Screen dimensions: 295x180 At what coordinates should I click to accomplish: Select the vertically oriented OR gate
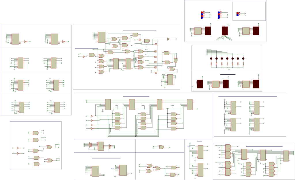coord(175,60)
